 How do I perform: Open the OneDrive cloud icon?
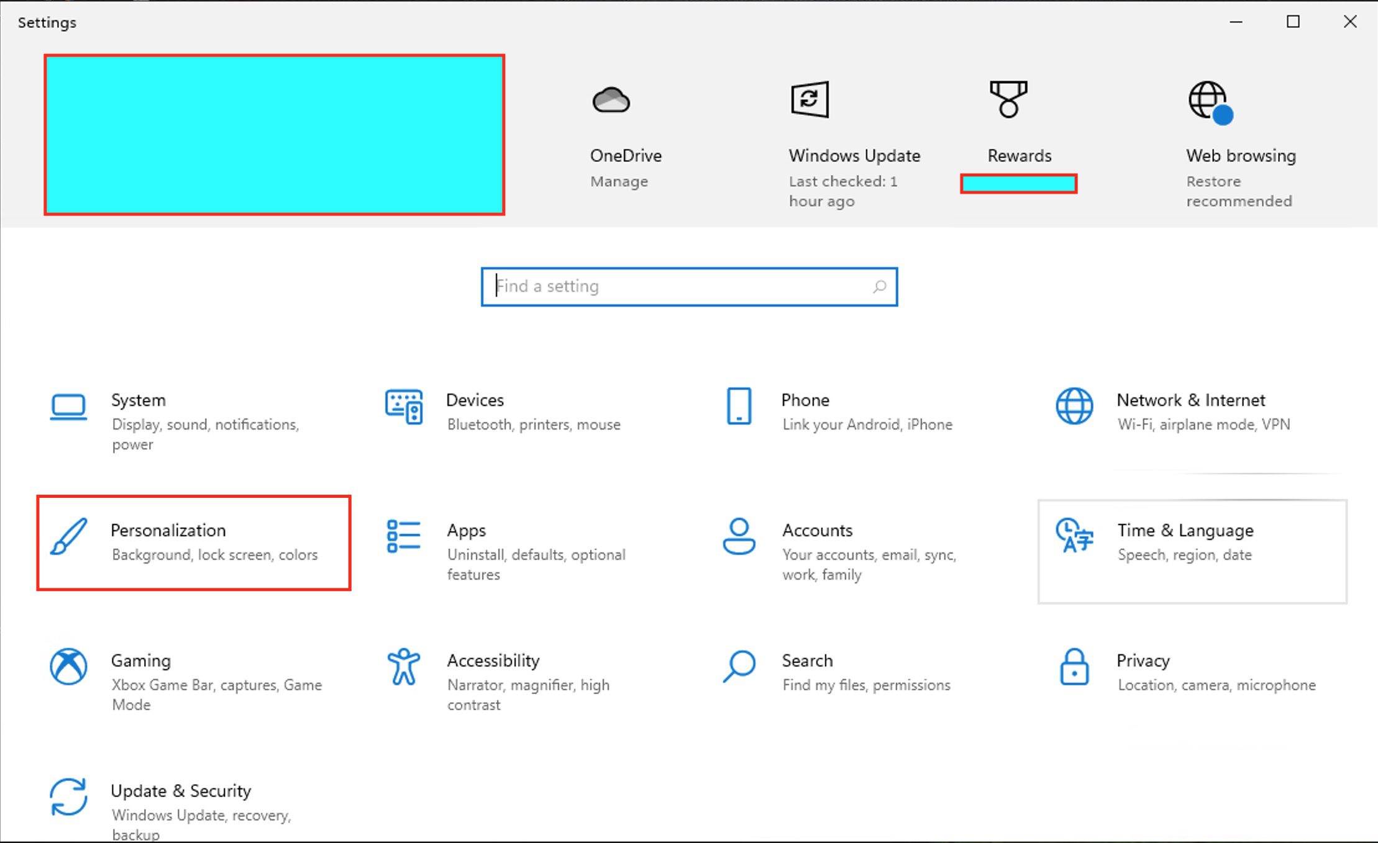tap(611, 99)
